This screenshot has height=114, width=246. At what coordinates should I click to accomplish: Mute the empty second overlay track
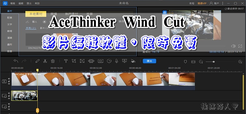[x=9, y=104]
